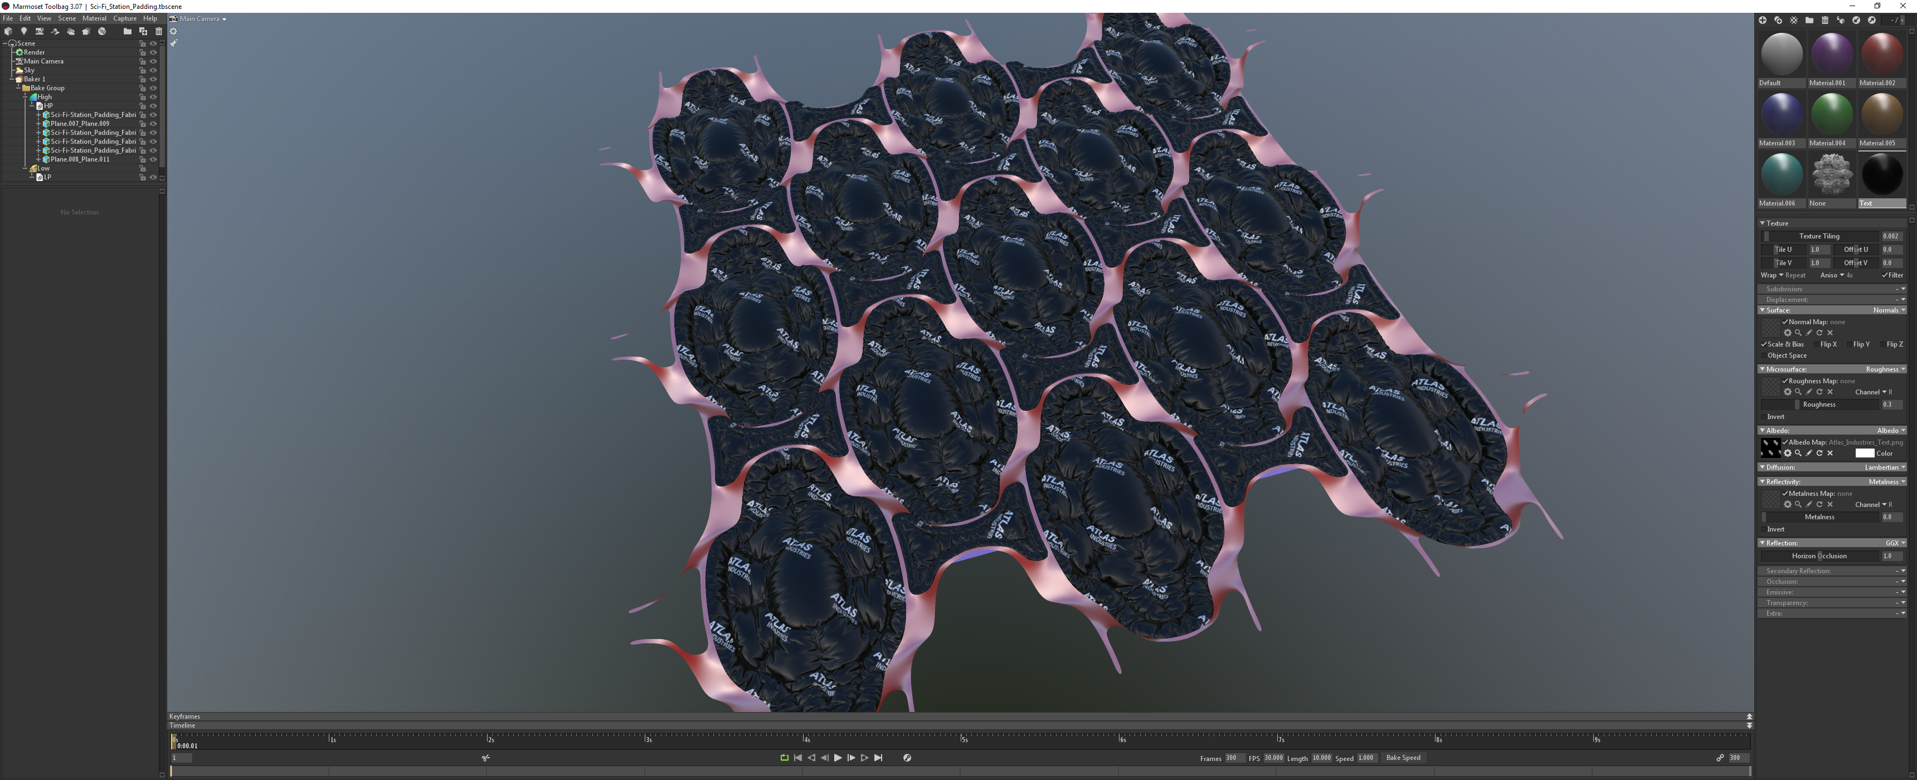
Task: Open Microsurface Roughness dropdown
Action: 1885,369
